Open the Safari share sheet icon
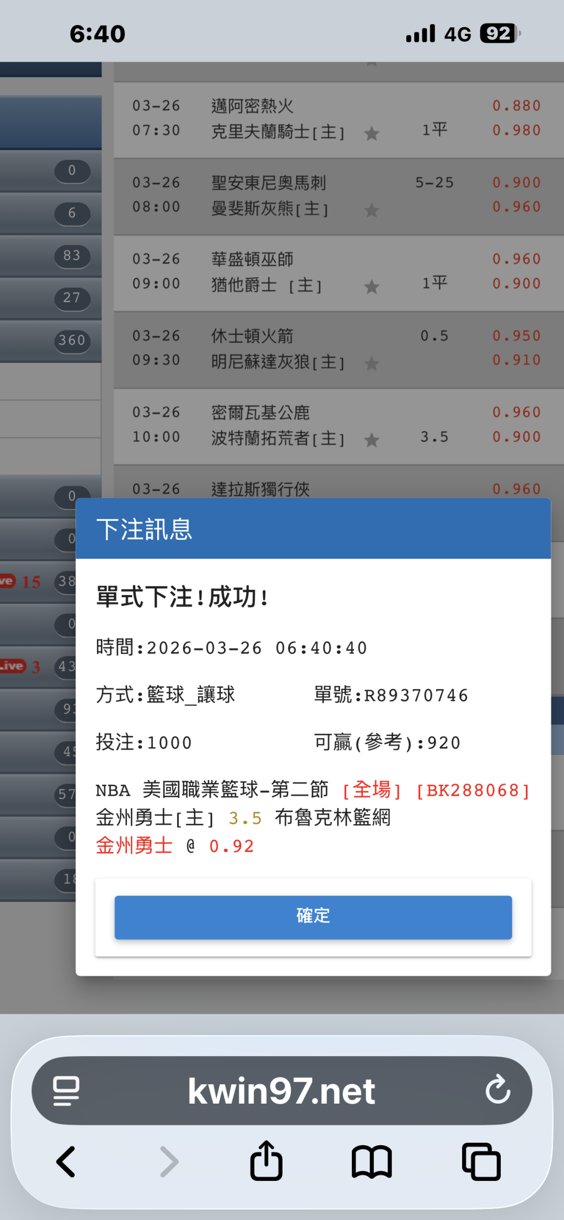Screen dimensions: 564x1220 (266, 1160)
